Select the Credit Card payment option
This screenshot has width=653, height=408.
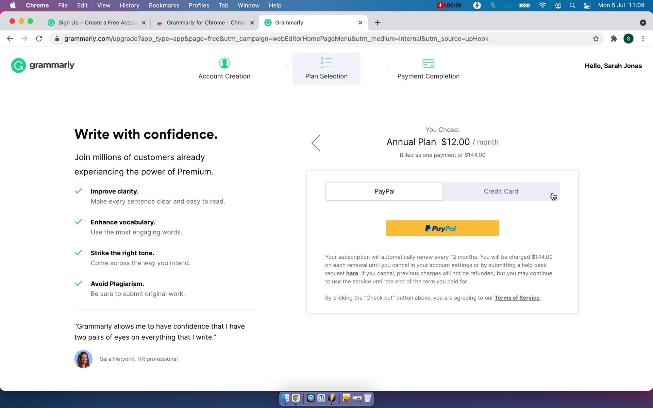pyautogui.click(x=501, y=191)
